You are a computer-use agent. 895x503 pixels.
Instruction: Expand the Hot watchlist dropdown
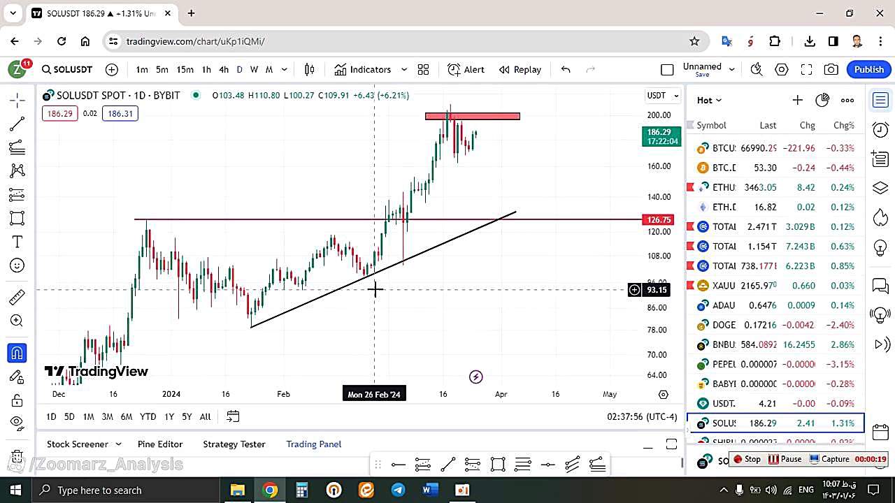tap(709, 100)
